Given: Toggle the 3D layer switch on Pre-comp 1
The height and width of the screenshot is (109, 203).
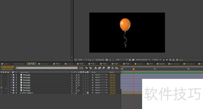Looking at the screenshot, I should [x=88, y=93].
